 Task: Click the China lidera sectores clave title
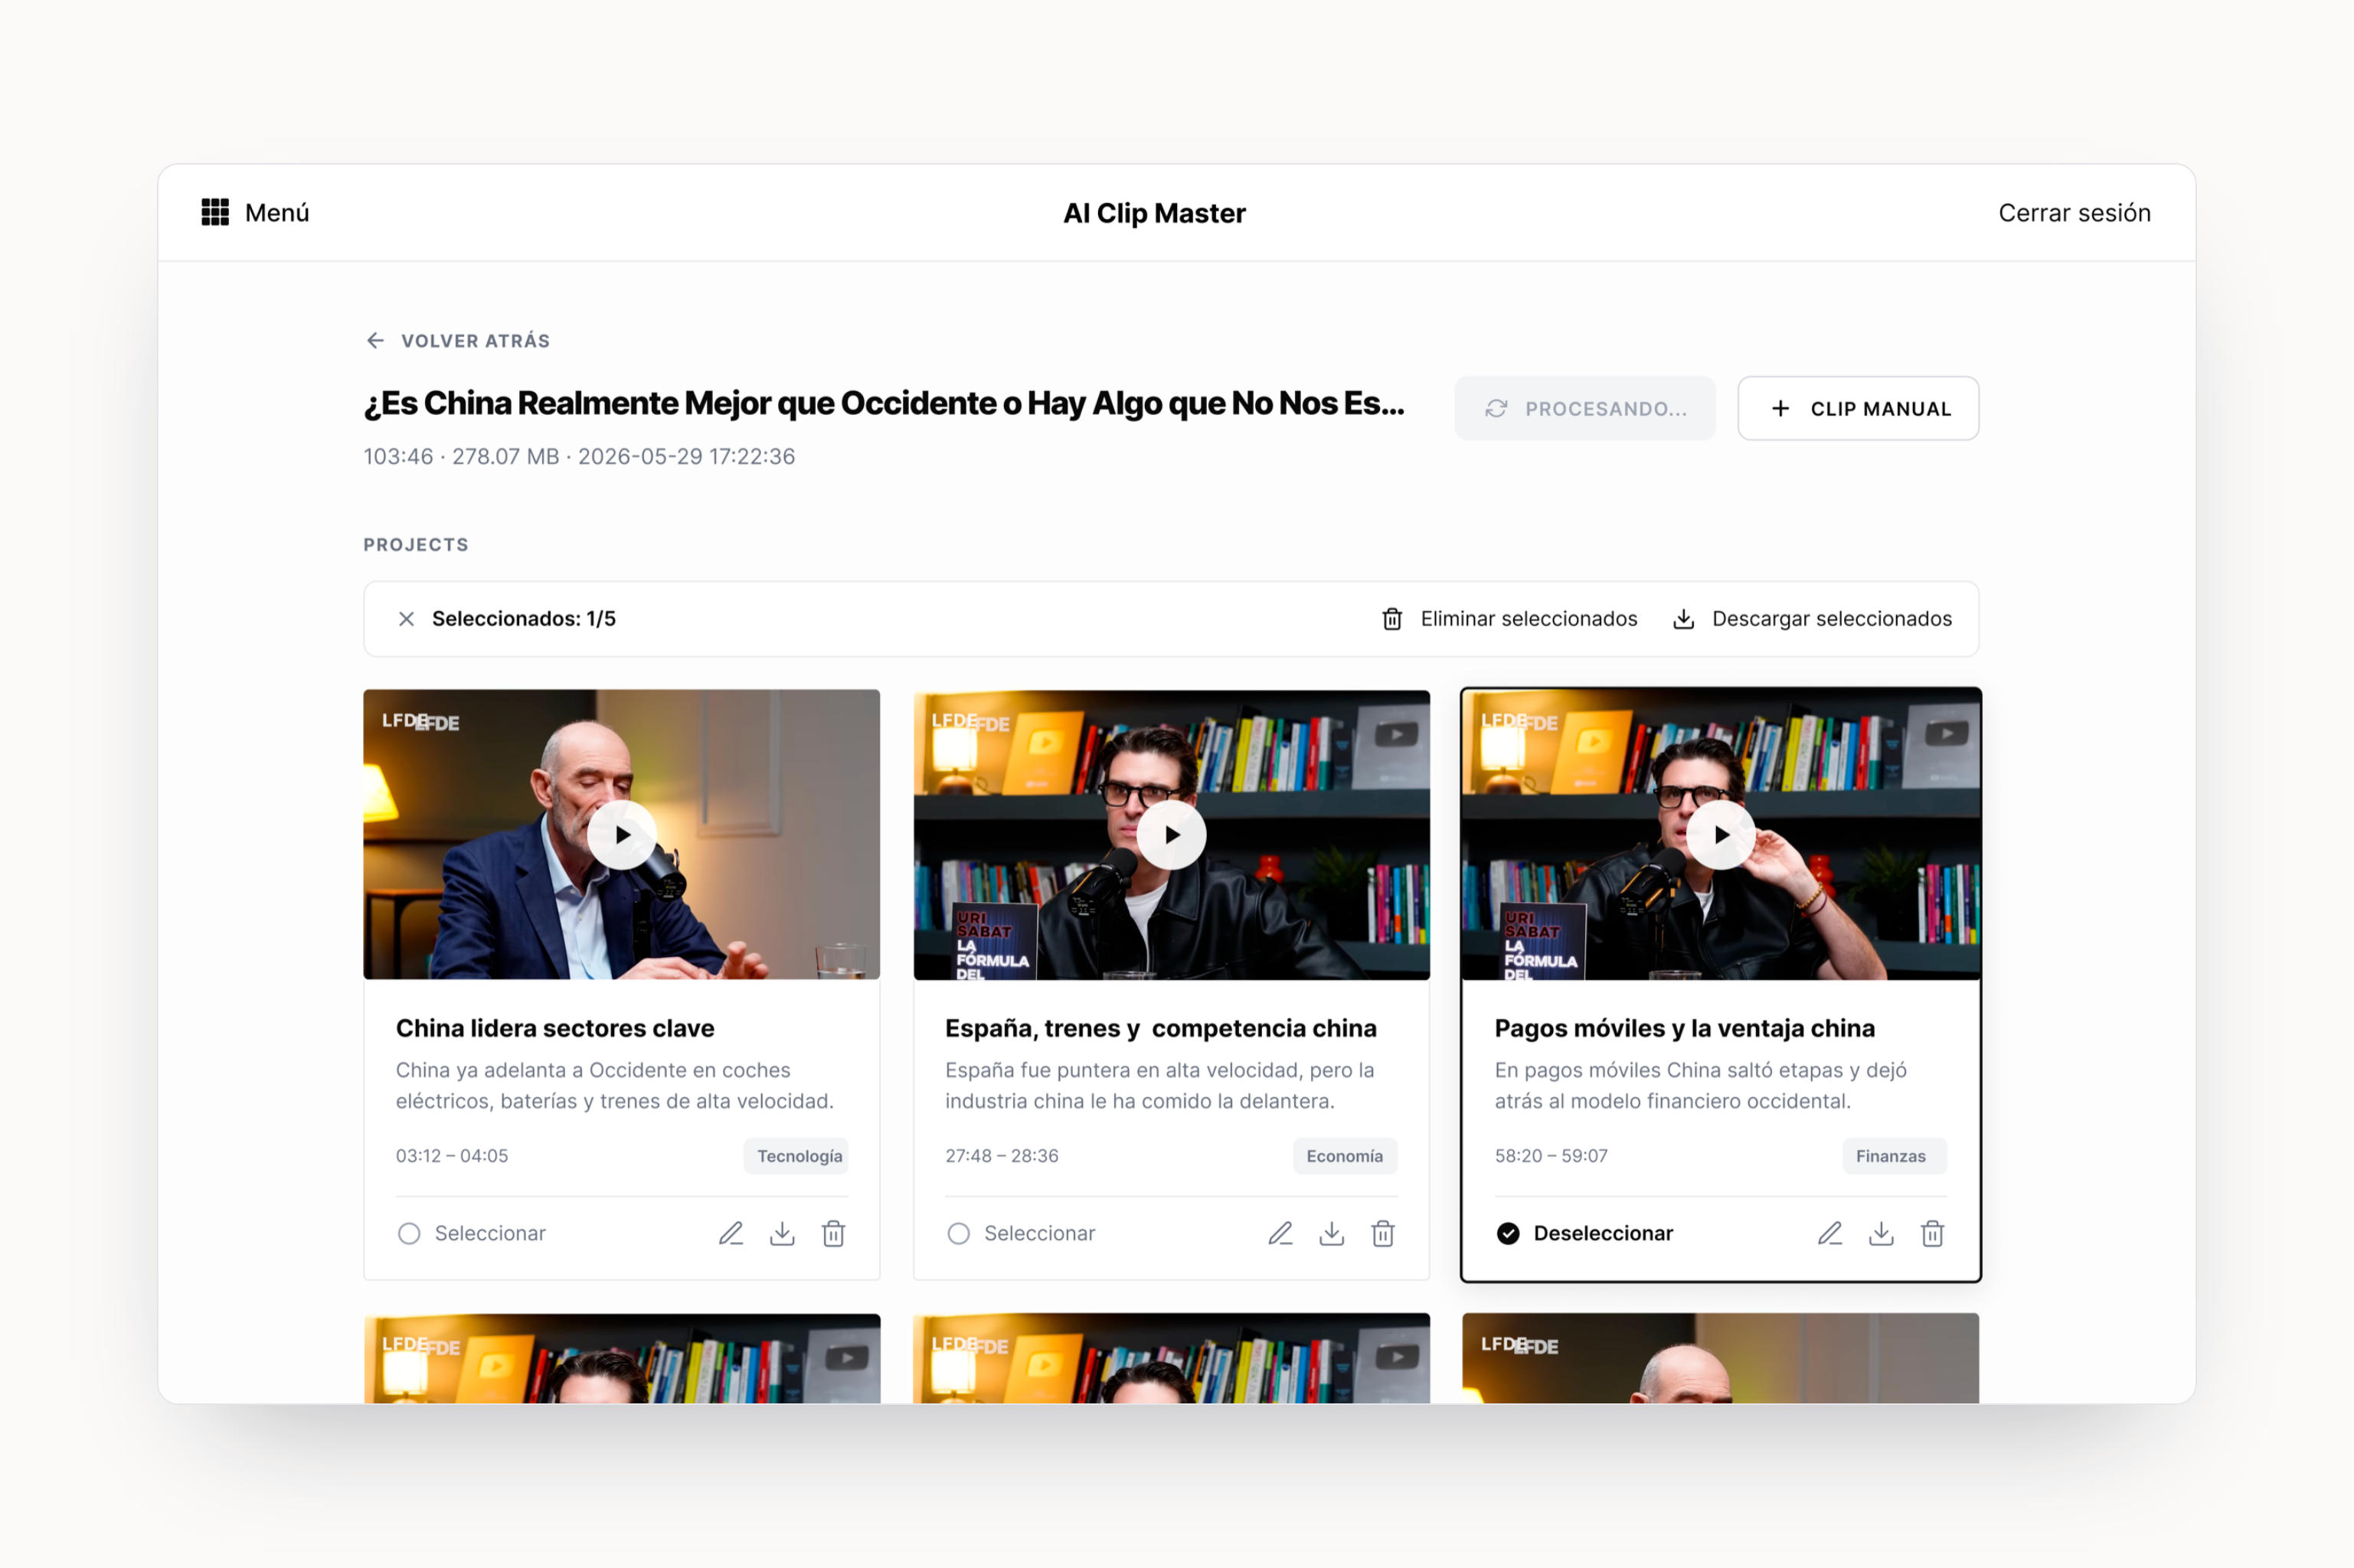click(x=555, y=1028)
